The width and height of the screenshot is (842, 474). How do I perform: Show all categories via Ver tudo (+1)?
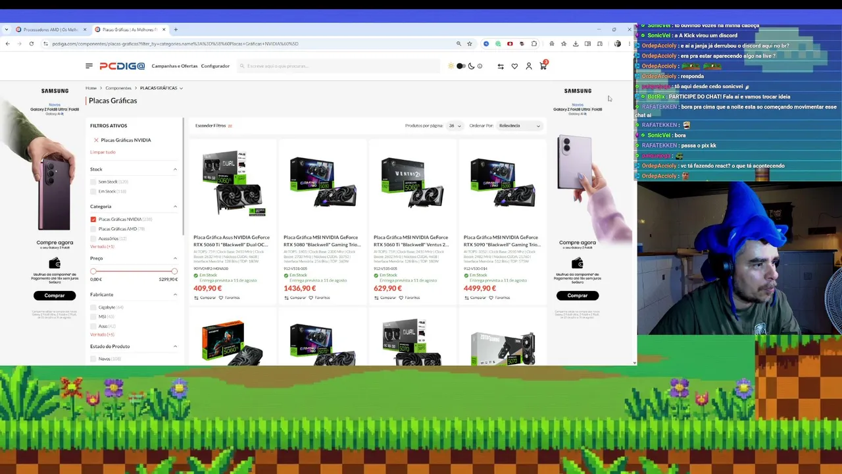click(x=102, y=246)
